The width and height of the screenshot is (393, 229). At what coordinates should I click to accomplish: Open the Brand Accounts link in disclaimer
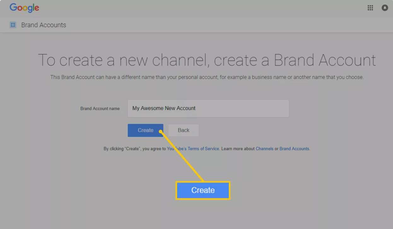click(294, 149)
